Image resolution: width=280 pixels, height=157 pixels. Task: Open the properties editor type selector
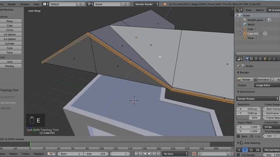coord(239,59)
